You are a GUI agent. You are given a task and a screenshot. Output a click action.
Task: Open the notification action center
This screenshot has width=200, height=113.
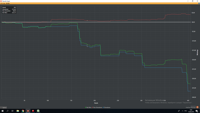(197, 111)
